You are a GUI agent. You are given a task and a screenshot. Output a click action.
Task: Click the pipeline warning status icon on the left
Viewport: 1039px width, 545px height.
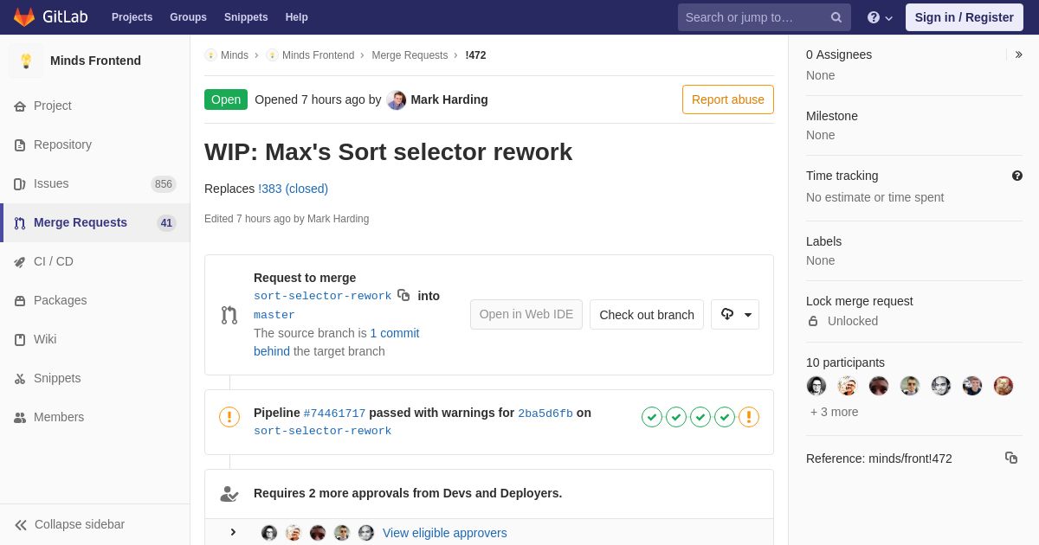coord(229,418)
